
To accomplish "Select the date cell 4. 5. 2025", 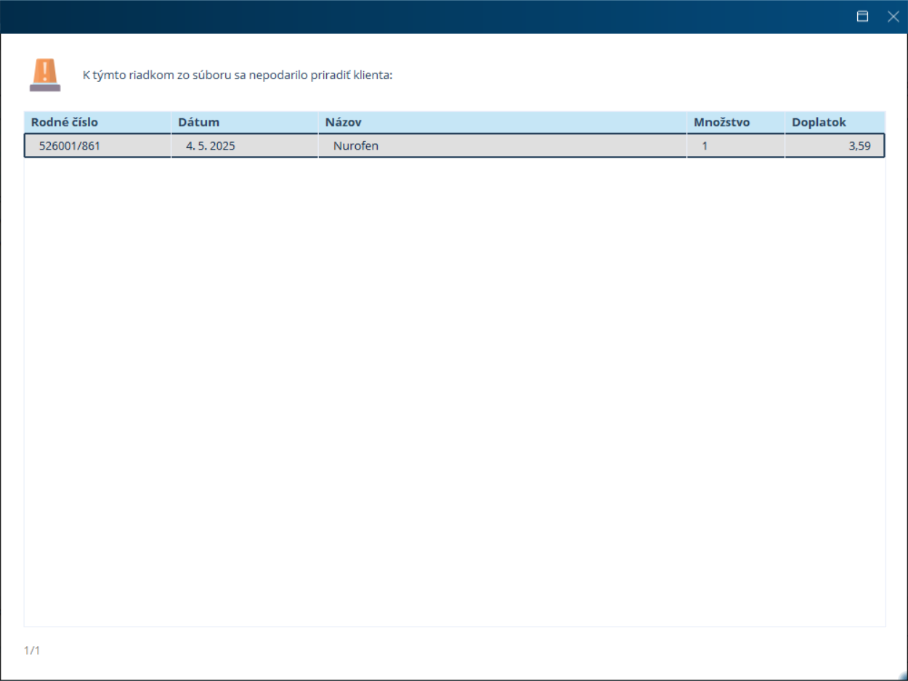I will (245, 146).
